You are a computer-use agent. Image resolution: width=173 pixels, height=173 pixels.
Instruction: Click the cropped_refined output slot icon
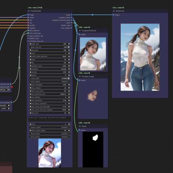click(x=71, y=18)
